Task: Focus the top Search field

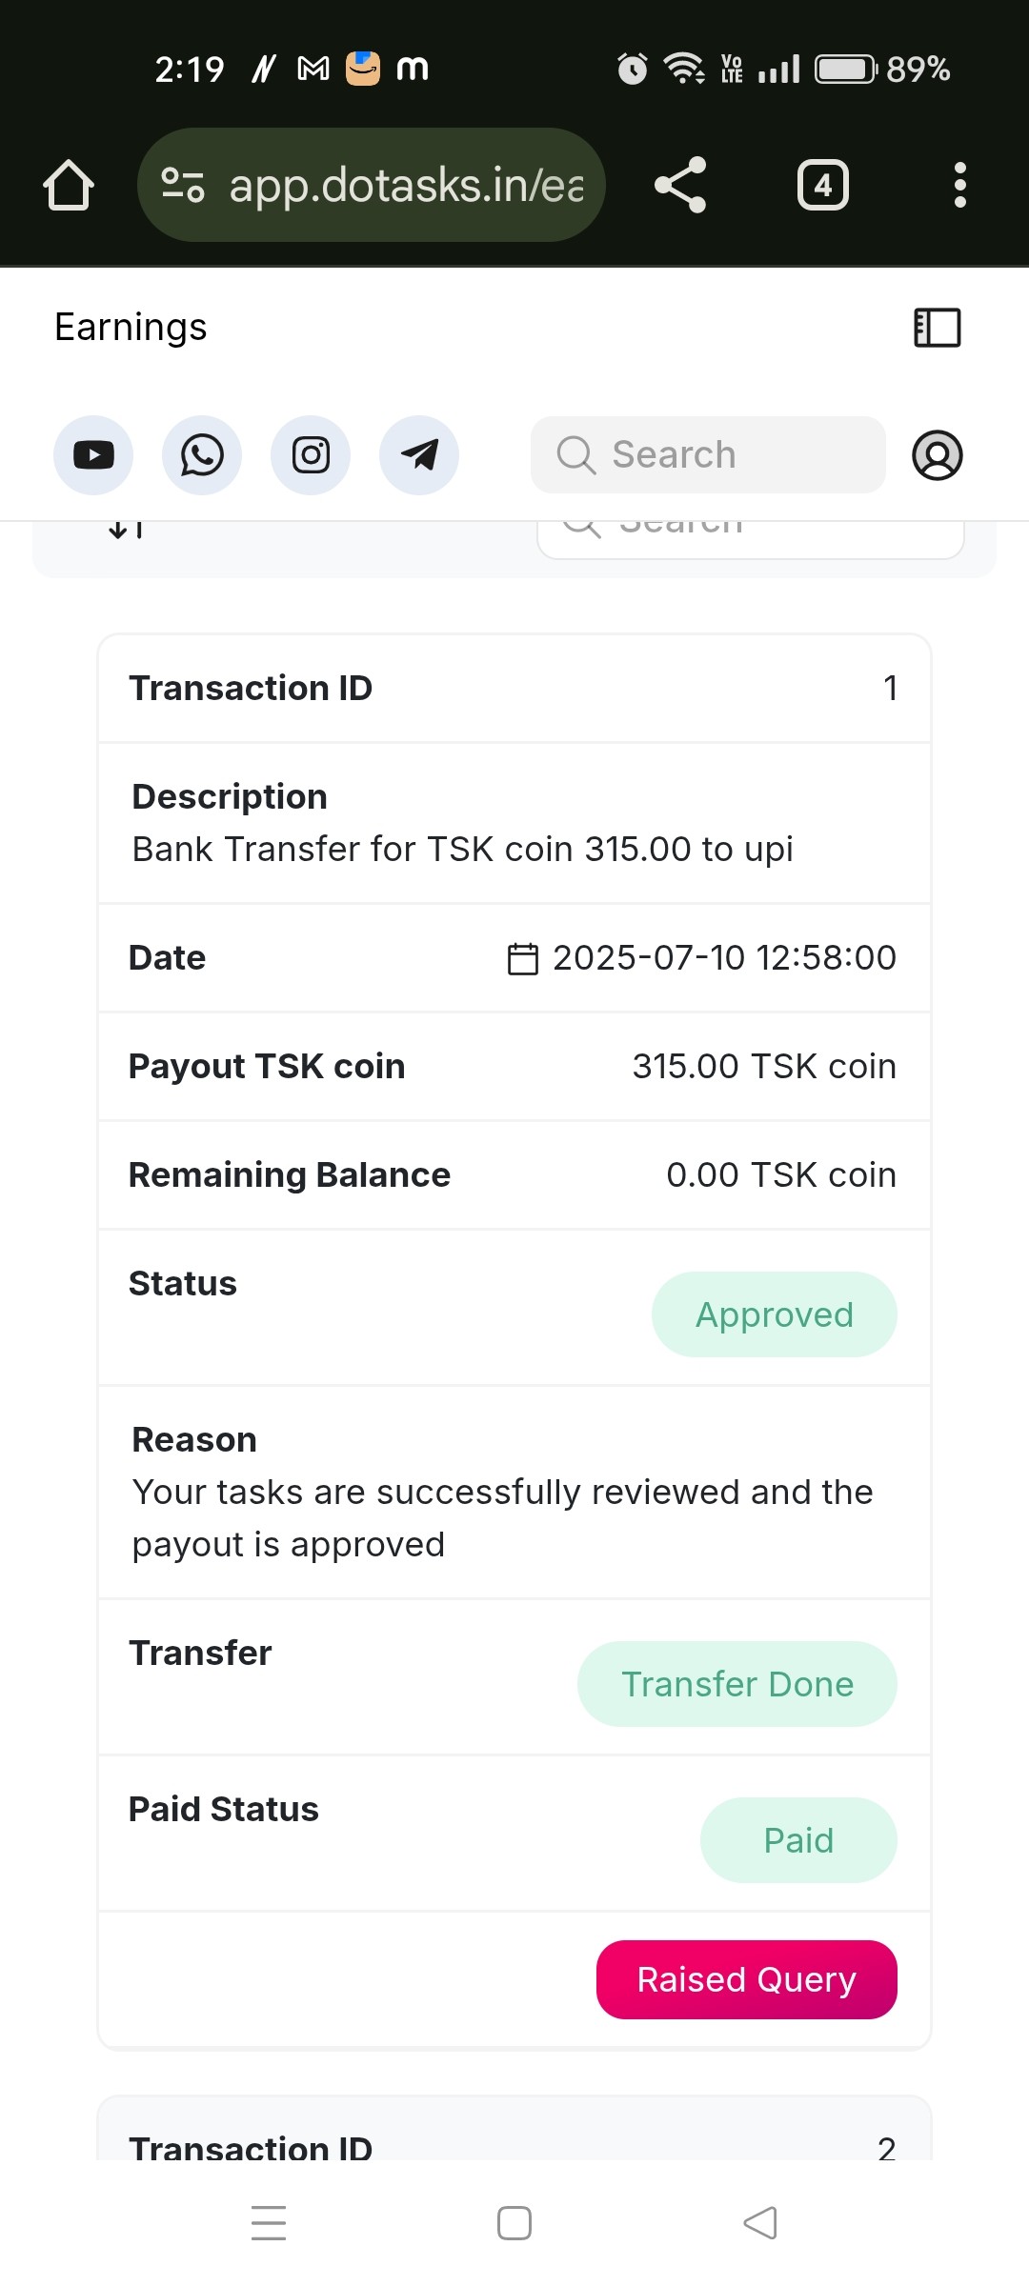Action: point(708,455)
